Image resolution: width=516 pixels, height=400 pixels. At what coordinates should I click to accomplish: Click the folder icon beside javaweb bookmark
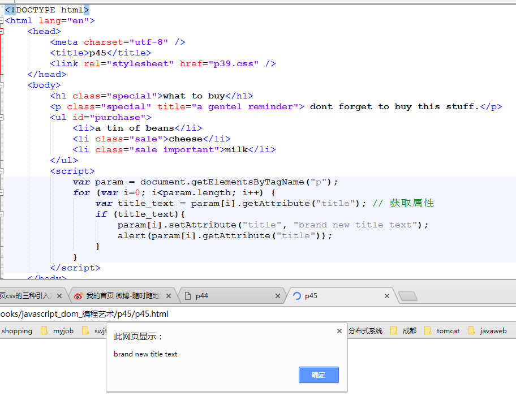click(x=471, y=330)
